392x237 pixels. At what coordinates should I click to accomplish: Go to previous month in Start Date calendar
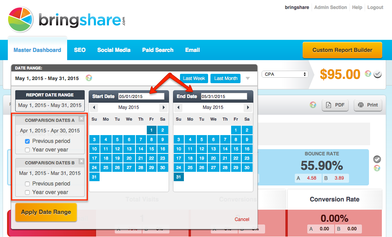click(94, 107)
